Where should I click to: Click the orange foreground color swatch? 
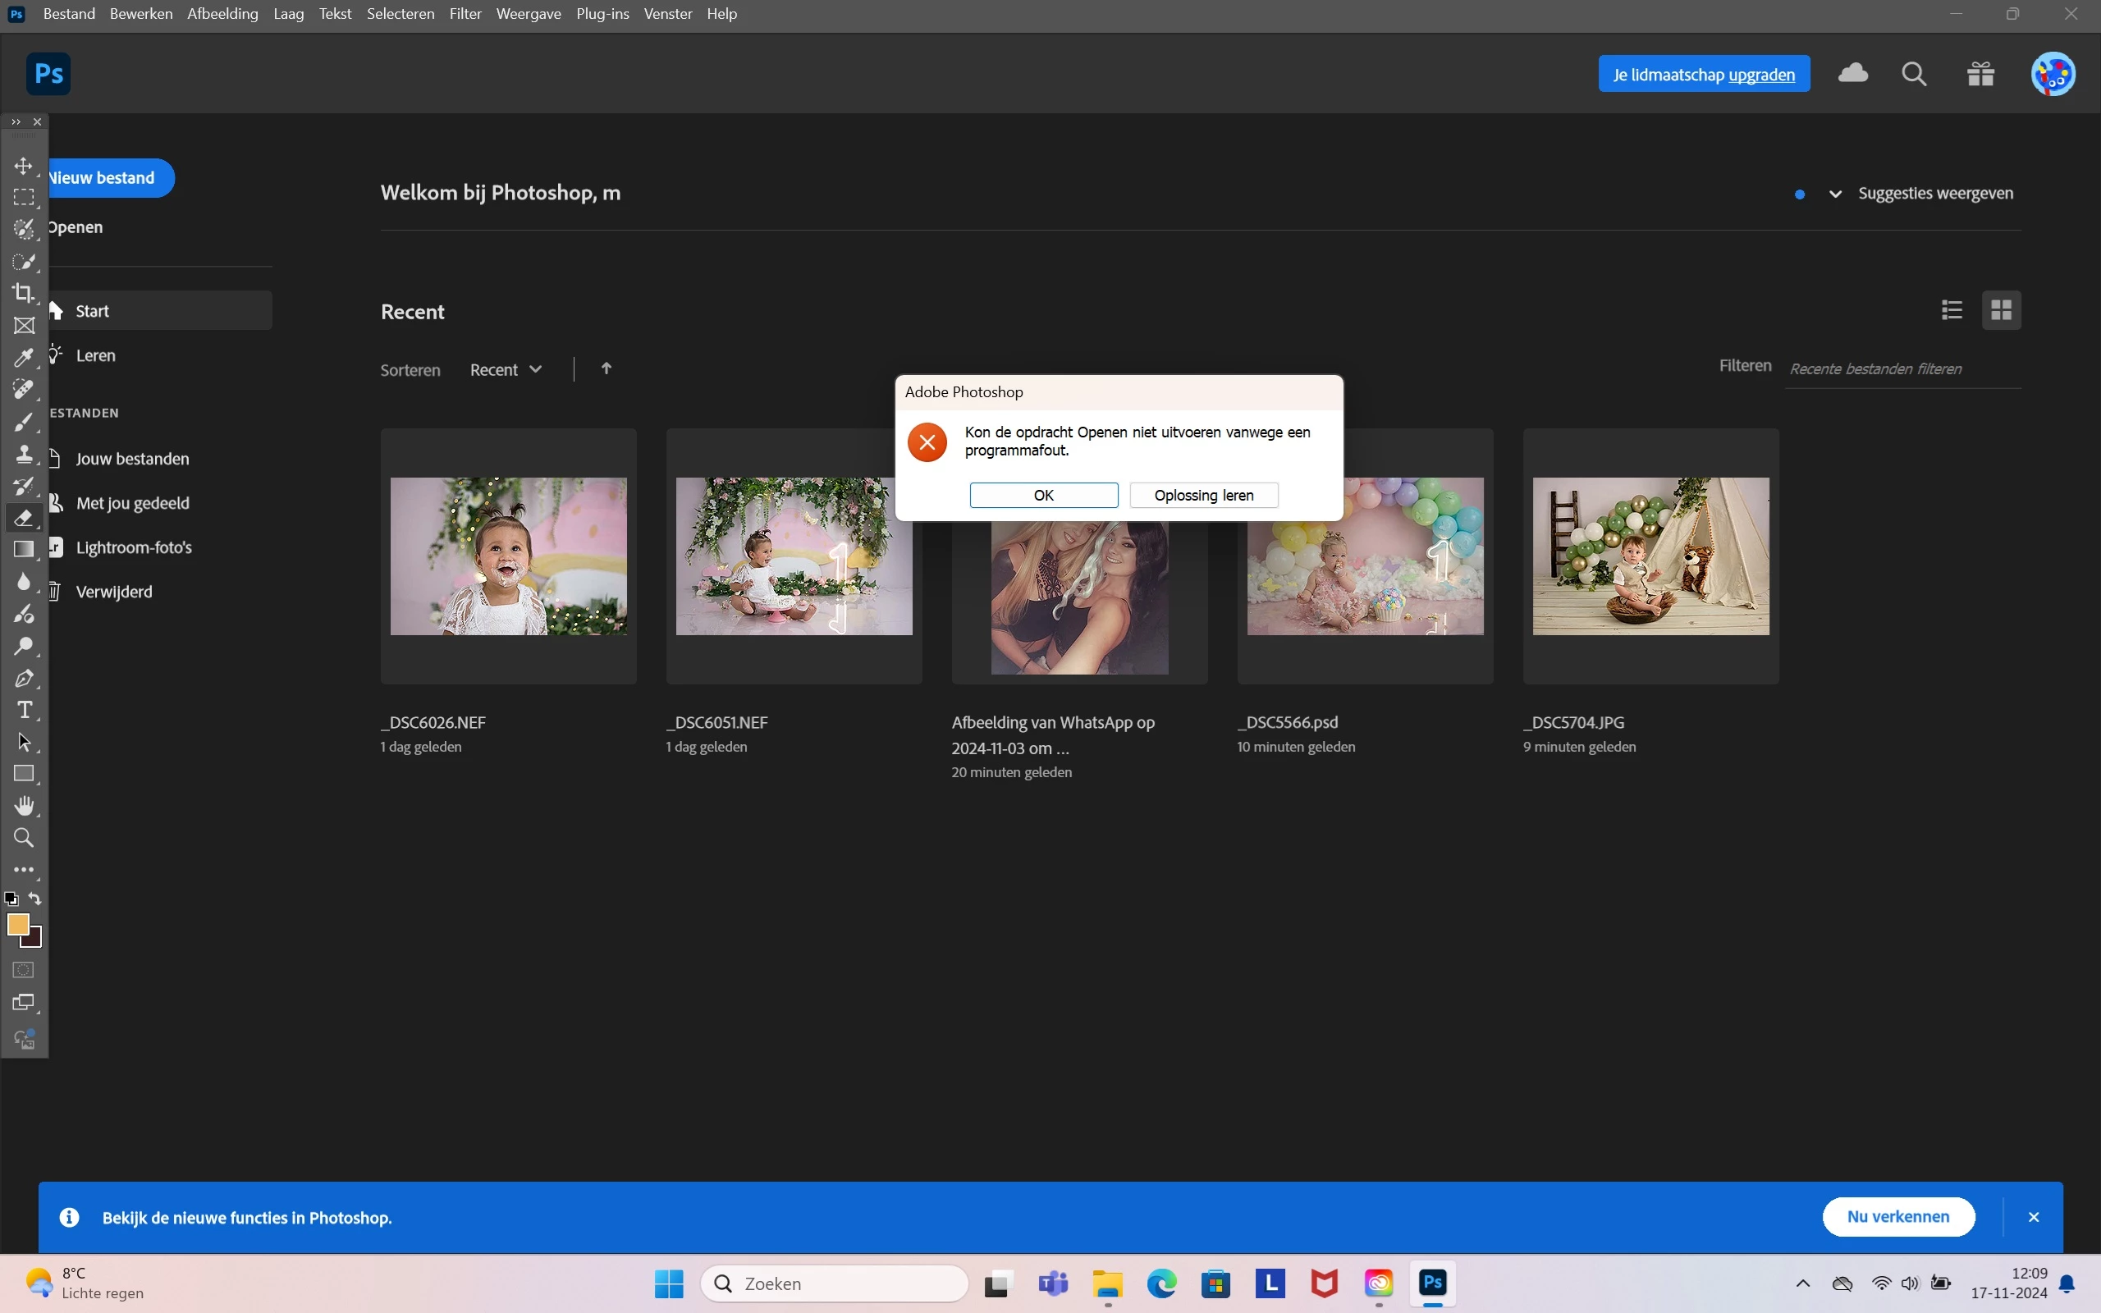tap(16, 924)
